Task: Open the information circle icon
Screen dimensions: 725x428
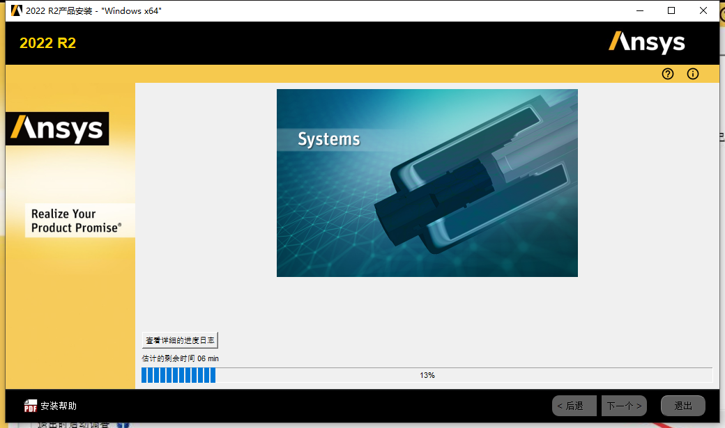Action: [x=692, y=74]
